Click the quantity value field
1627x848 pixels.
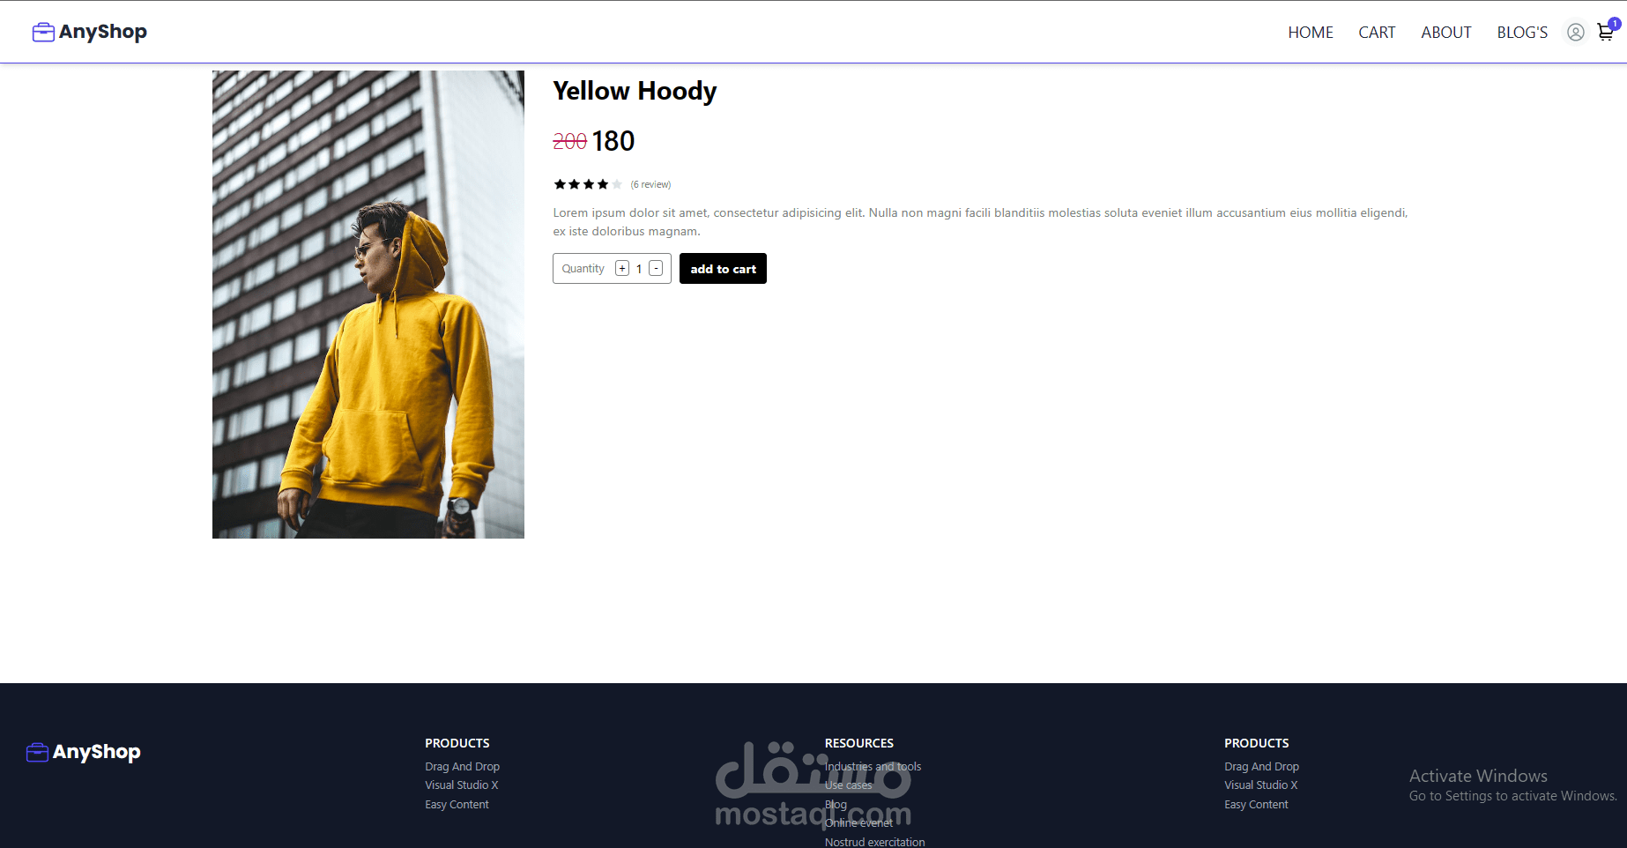pos(639,269)
